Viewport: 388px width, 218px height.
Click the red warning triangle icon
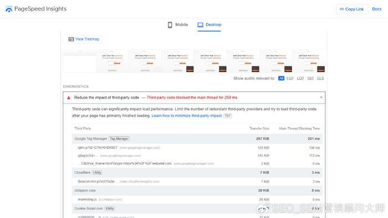click(x=69, y=98)
